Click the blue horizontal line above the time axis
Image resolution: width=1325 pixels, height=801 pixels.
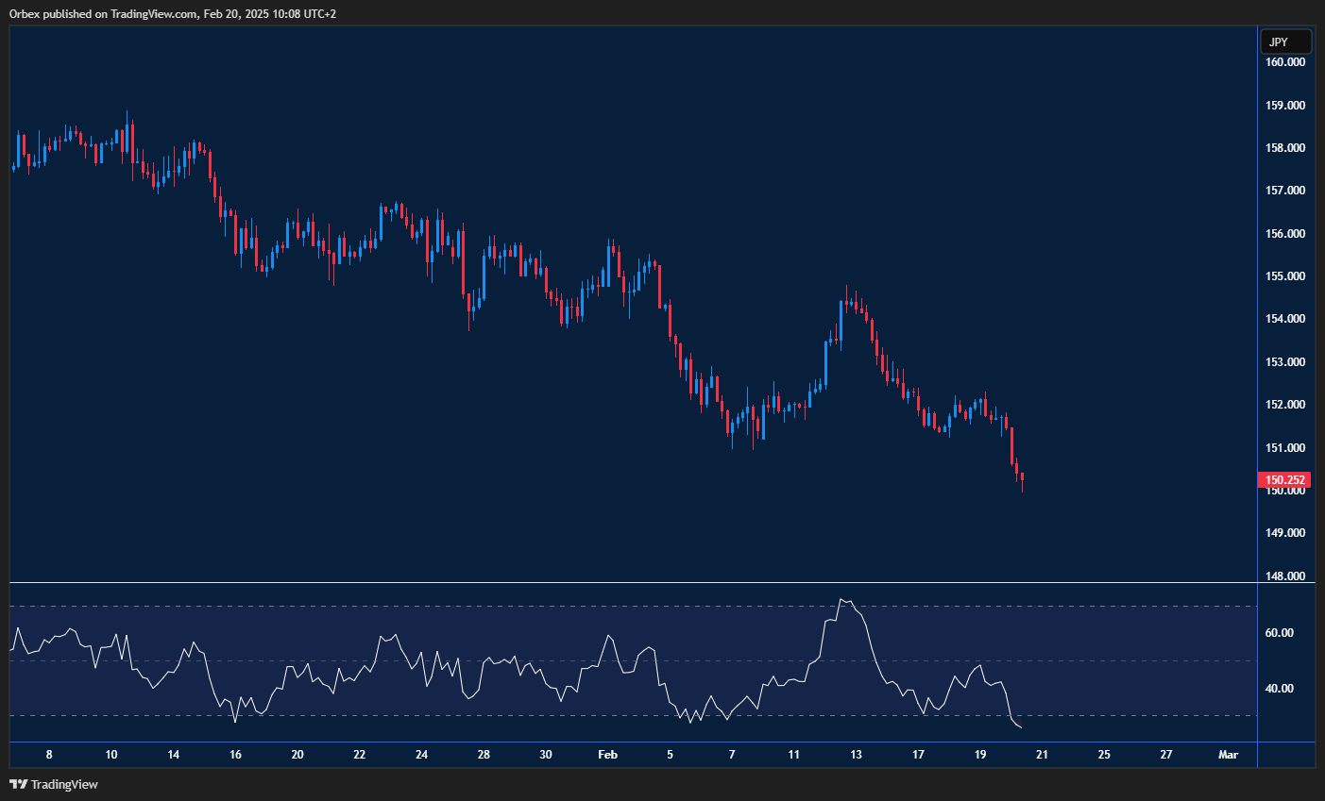coord(623,743)
